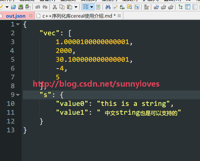Save all open files

point(28,7)
